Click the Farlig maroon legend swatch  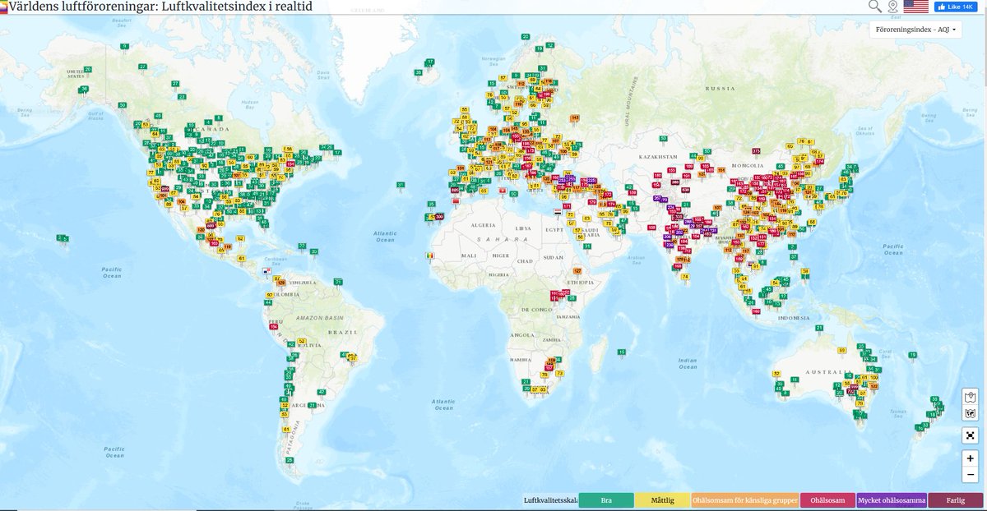pos(956,500)
